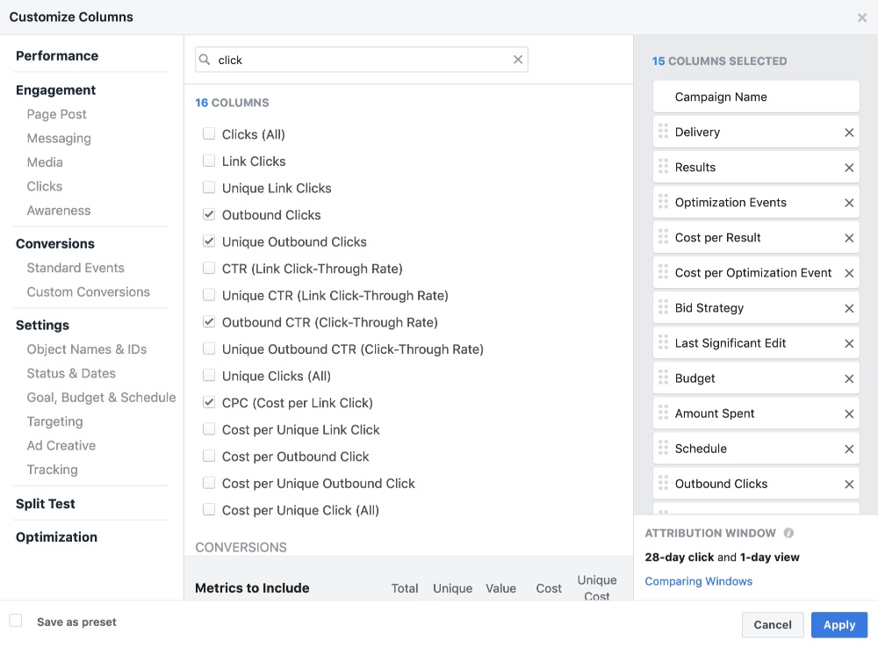Image resolution: width=878 pixels, height=647 pixels.
Task: Grab the drag handle for Optimization Events
Action: (664, 202)
